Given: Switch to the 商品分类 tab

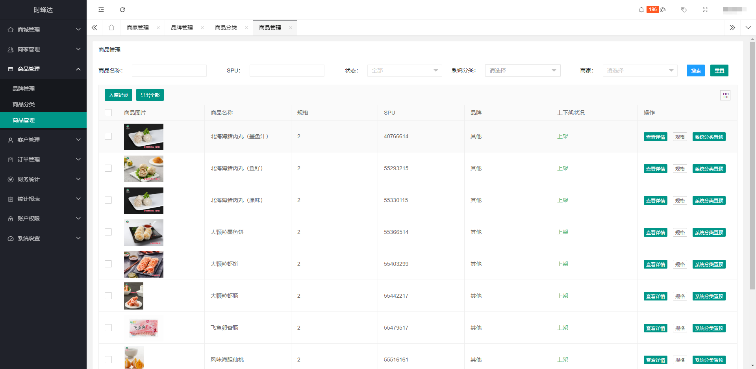Looking at the screenshot, I should (226, 28).
